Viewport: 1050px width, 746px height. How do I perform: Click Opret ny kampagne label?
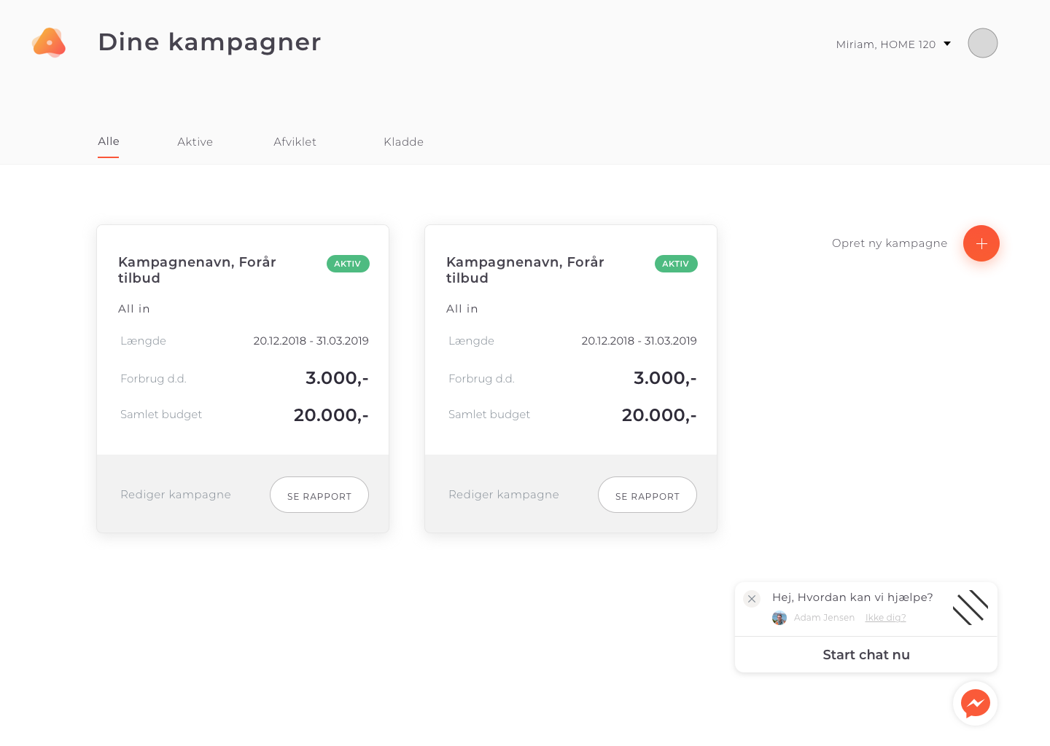pos(890,243)
